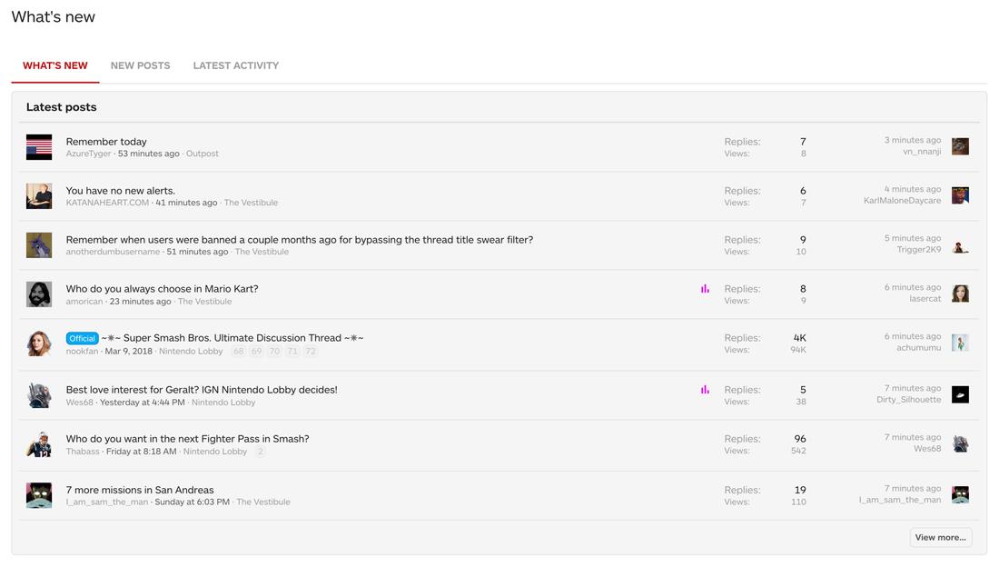
Task: Open vn_nnanji's small avatar on right
Action: [x=960, y=146]
